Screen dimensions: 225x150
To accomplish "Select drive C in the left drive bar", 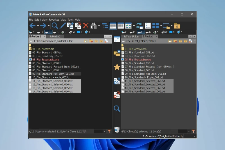I will coord(32,32).
